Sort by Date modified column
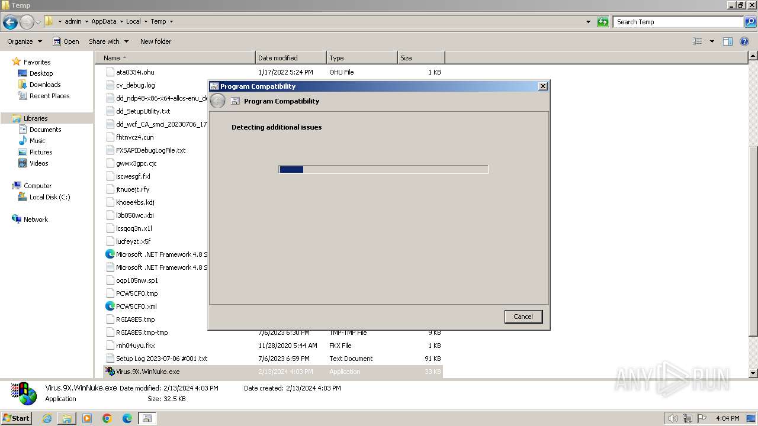This screenshot has height=426, width=758. (291, 58)
